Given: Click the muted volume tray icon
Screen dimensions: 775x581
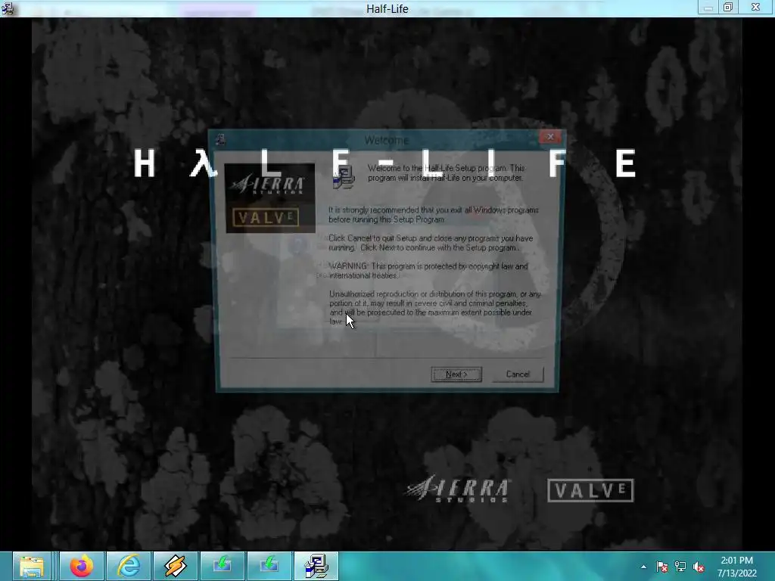Looking at the screenshot, I should pyautogui.click(x=699, y=567).
